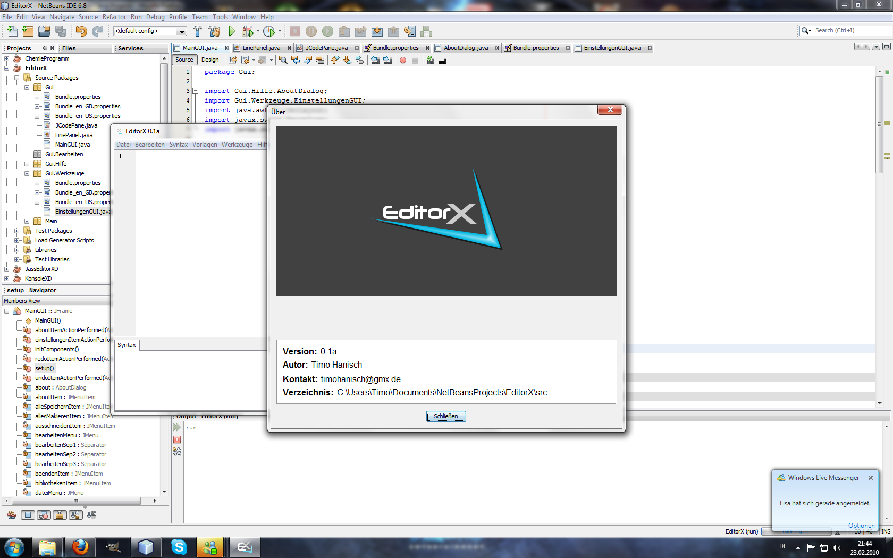Screen dimensions: 893x558
Task: Click the Redo arrow in toolbar
Action: (x=98, y=31)
